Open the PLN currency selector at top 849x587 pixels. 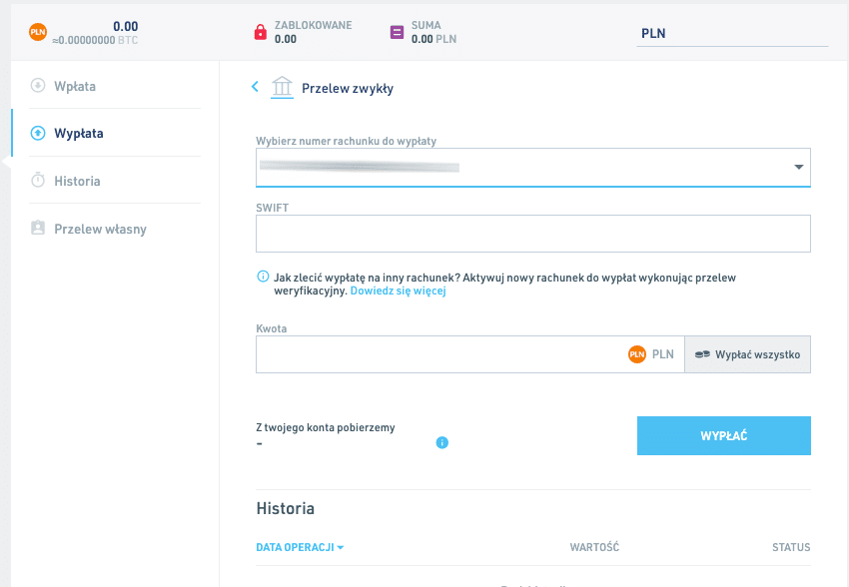coord(732,33)
